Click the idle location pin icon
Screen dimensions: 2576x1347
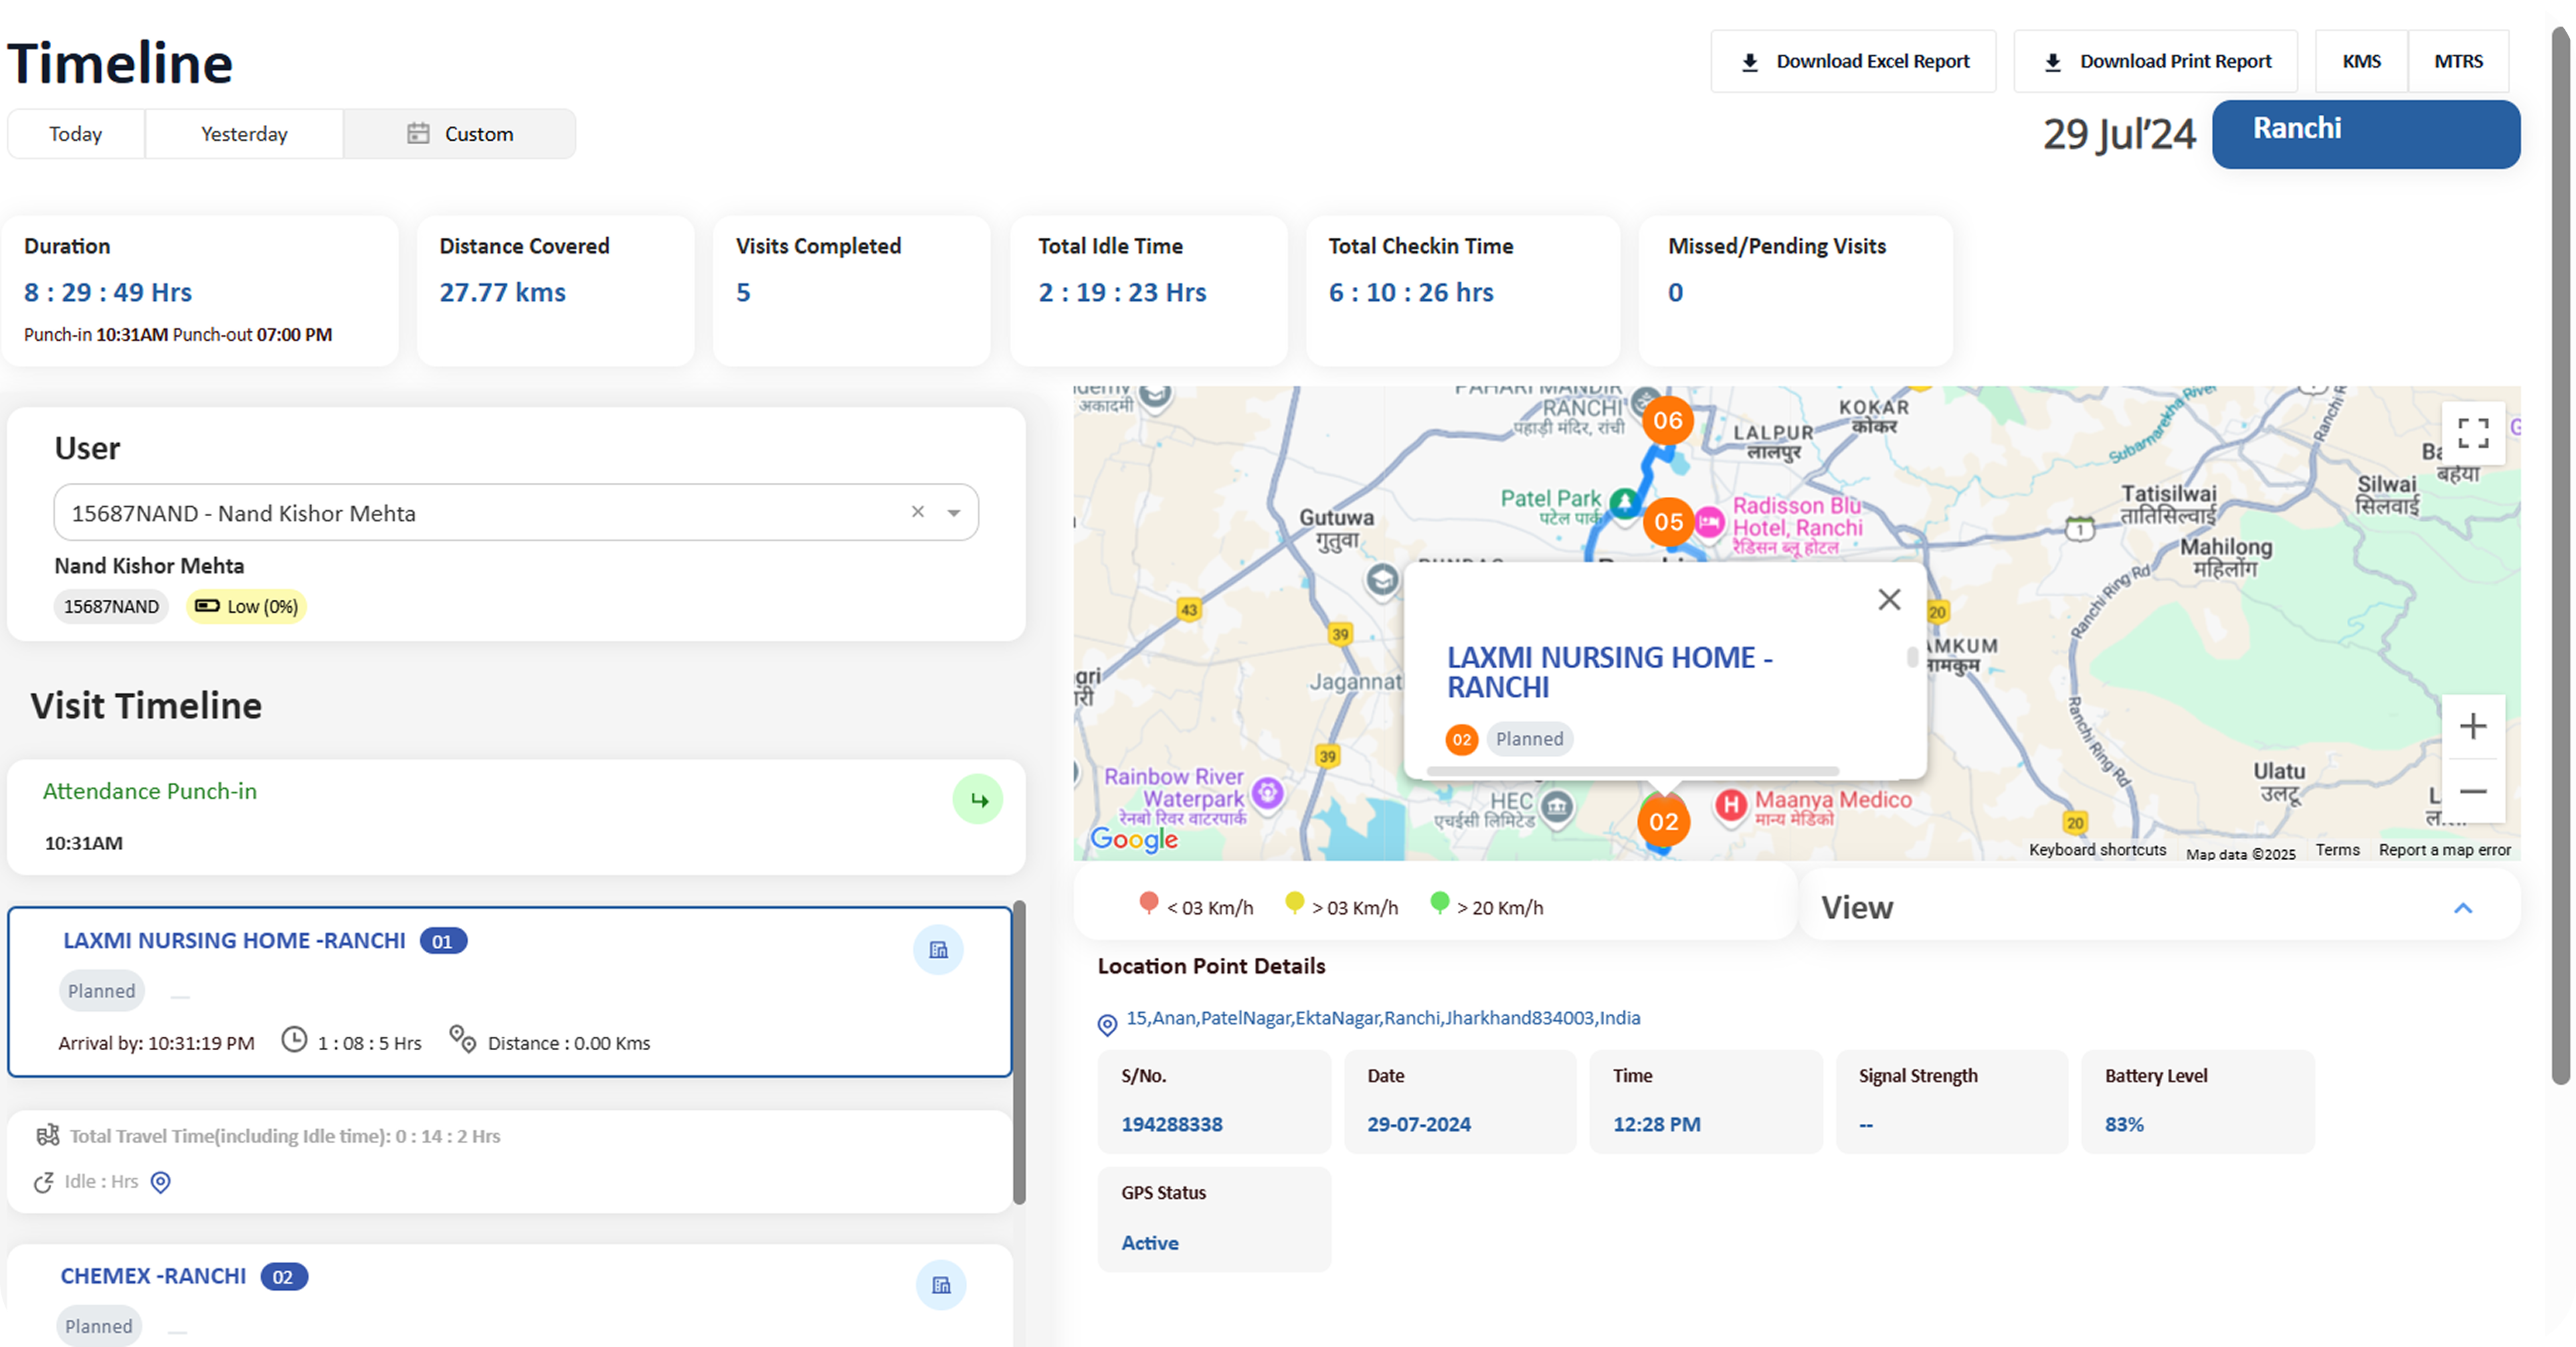[x=160, y=1182]
